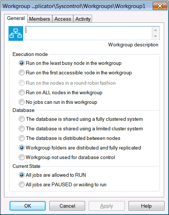The width and height of the screenshot is (169, 215).
Task: Show the Activity tab
Action: 83,19
